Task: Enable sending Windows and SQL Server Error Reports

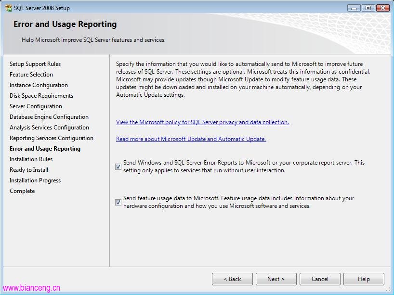Action: coord(118,167)
